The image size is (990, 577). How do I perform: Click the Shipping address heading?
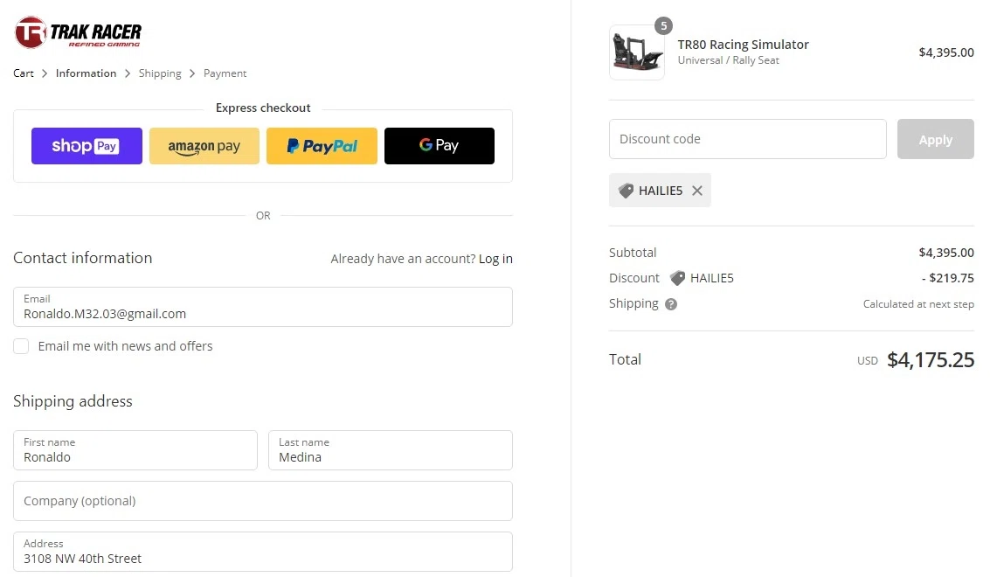[73, 401]
